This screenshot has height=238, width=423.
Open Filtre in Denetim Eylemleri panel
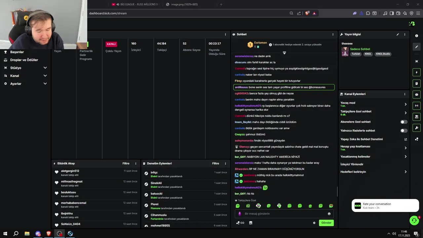[215, 164]
